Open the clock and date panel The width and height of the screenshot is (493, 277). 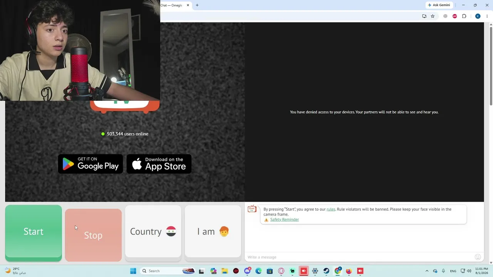click(x=481, y=271)
